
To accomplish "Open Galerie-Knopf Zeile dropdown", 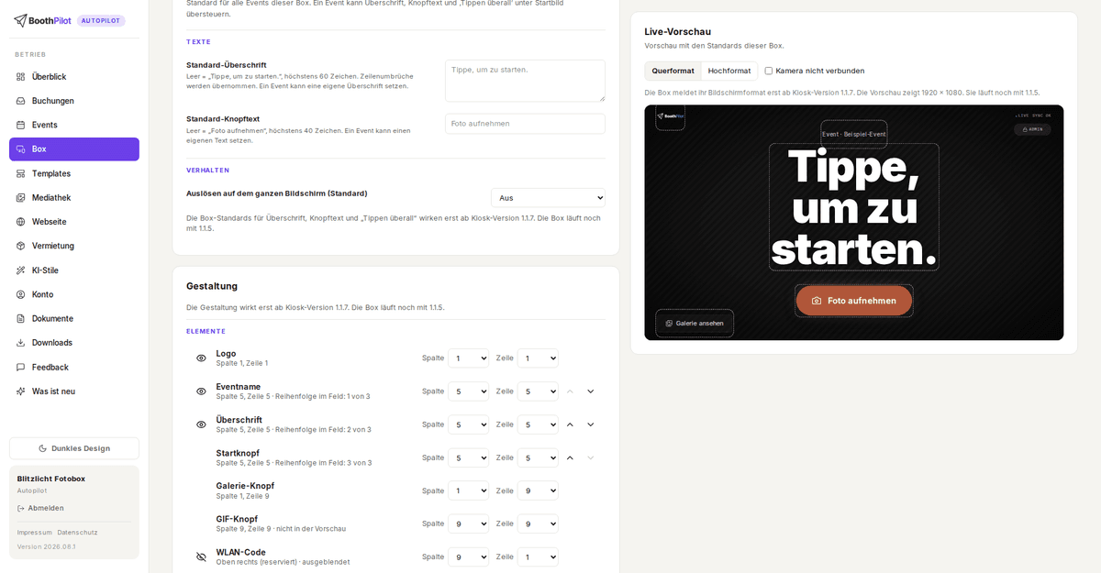I will tap(538, 490).
